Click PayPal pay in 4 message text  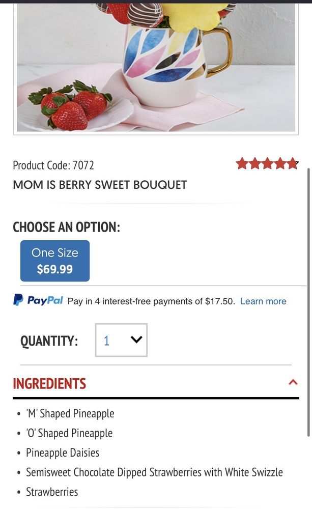point(151,301)
